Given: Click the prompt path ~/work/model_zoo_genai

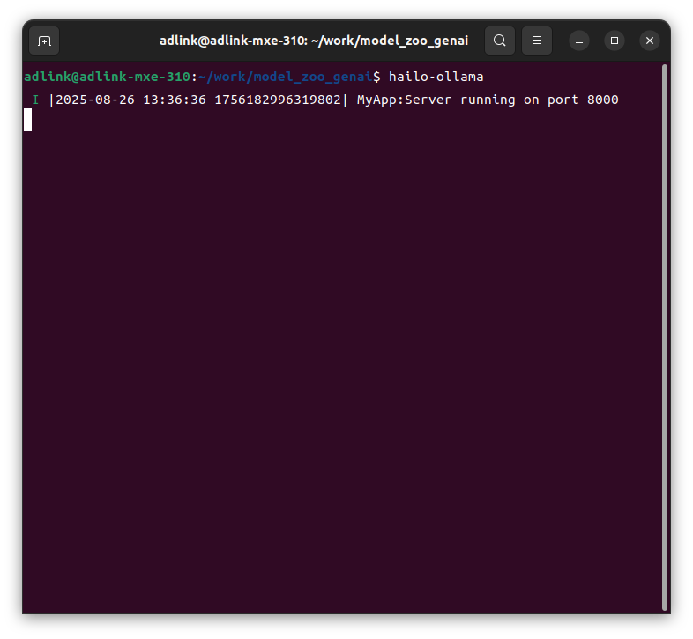Looking at the screenshot, I should click(x=285, y=77).
